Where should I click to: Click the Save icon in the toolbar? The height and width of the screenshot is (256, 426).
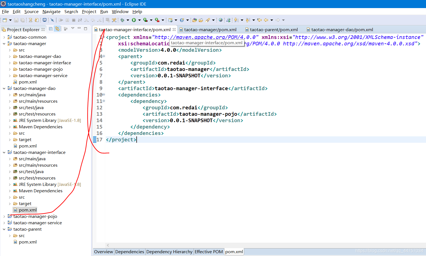16,20
